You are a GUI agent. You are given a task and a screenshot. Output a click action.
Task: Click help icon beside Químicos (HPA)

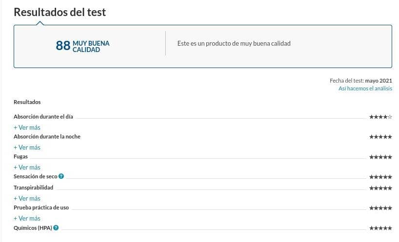pos(56,227)
